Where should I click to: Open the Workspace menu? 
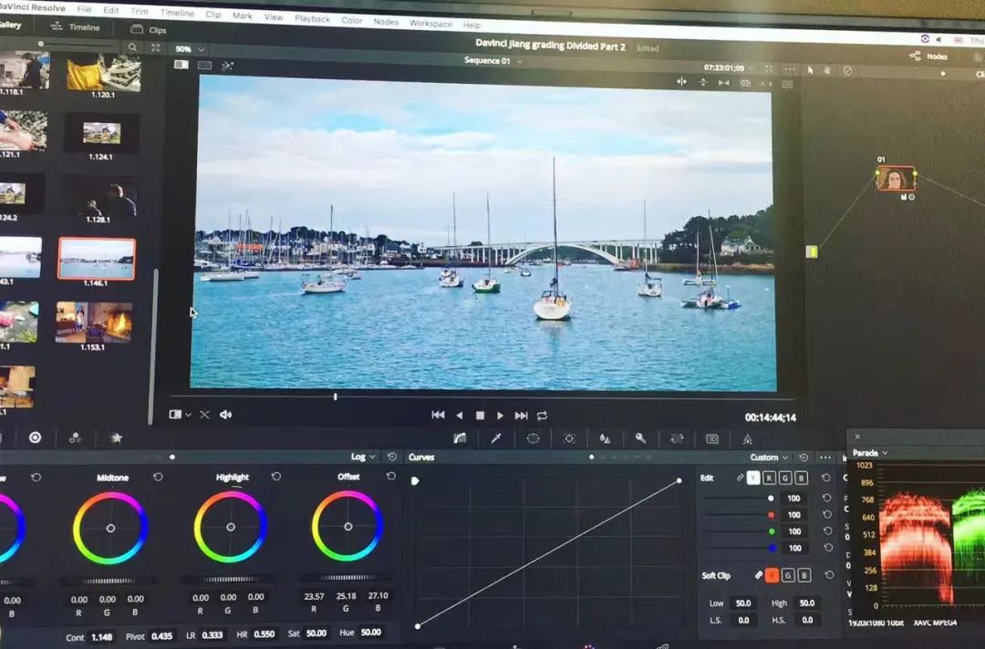coord(430,23)
